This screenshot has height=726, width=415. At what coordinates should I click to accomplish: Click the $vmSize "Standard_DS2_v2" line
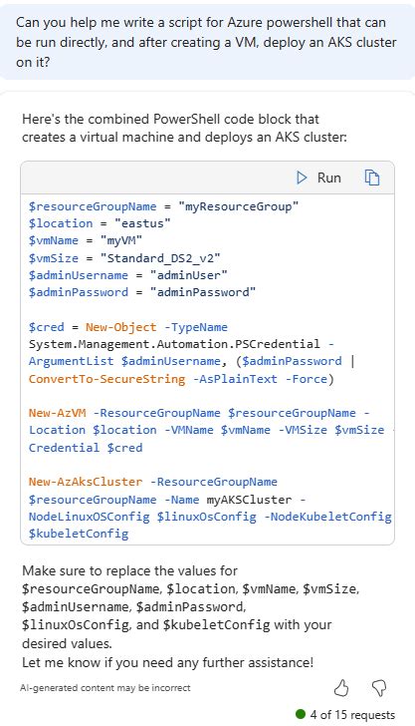pos(124,258)
